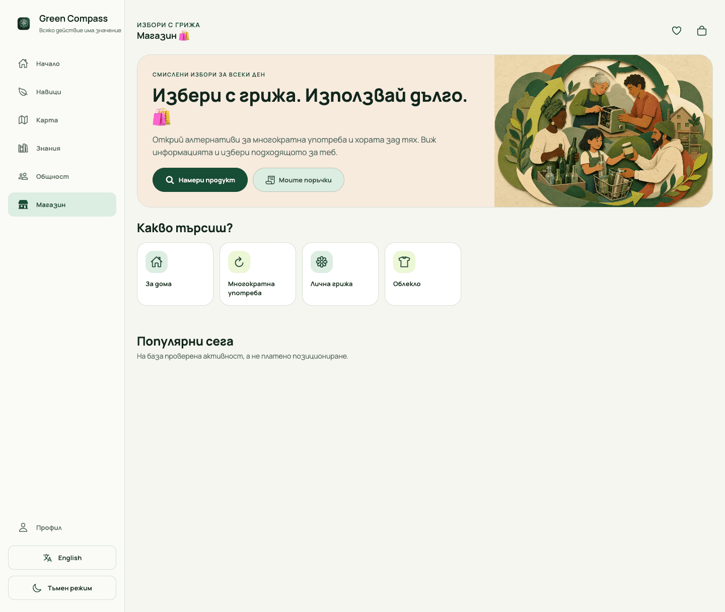This screenshot has width=725, height=612.
Task: Open the favorites heart icon
Action: (677, 31)
